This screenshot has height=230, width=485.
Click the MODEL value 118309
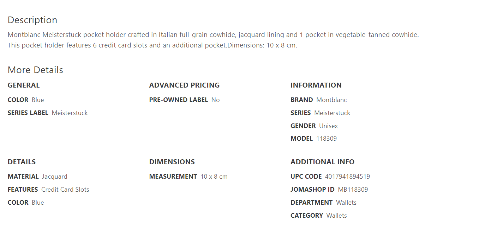coord(327,139)
